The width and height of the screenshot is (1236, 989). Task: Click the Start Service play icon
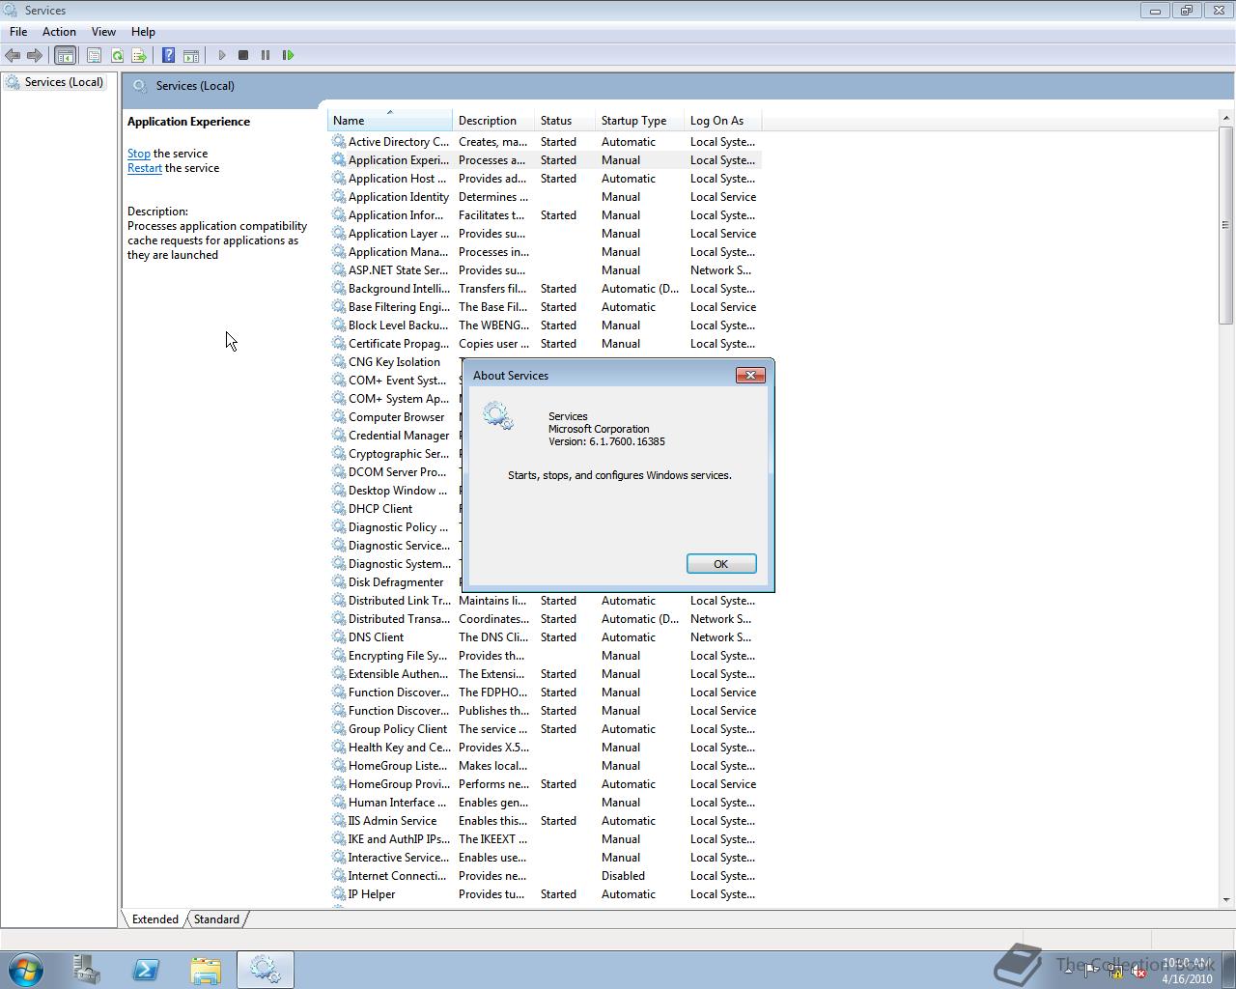222,55
